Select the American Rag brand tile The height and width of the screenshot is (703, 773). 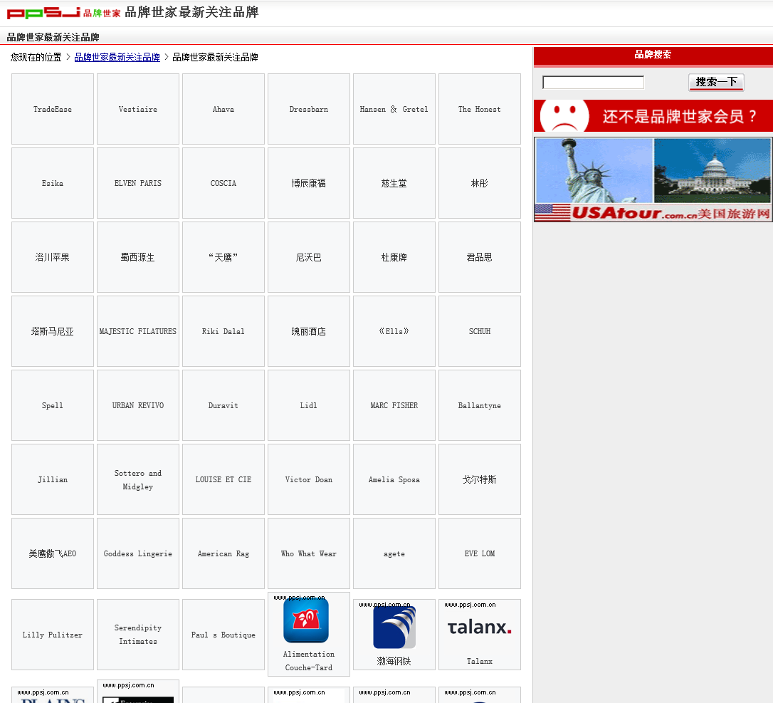point(224,553)
